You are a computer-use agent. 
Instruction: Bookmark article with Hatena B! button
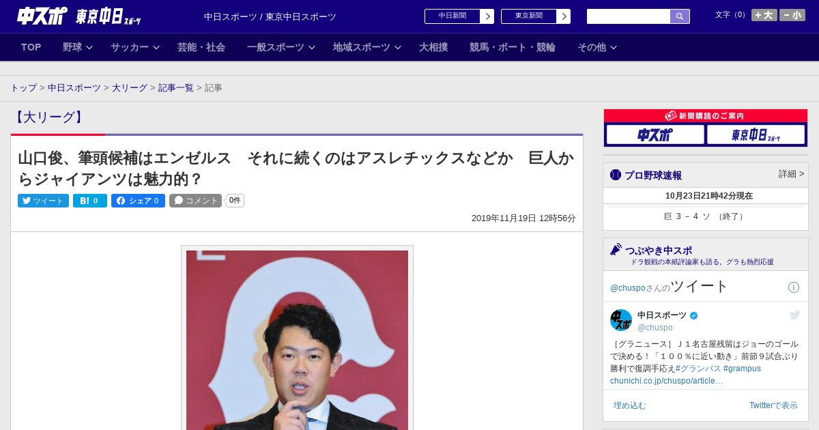tap(90, 201)
